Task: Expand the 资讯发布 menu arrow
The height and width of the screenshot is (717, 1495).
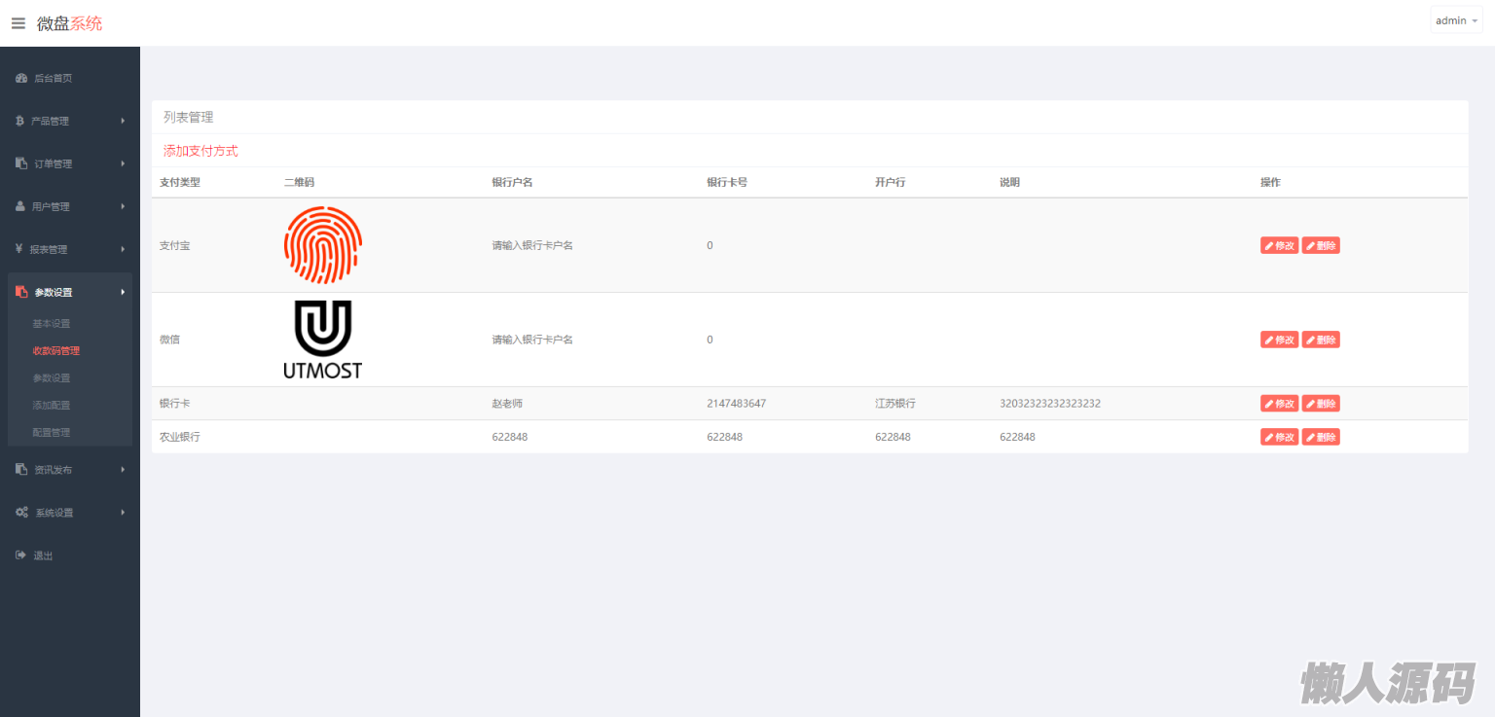Action: point(123,469)
